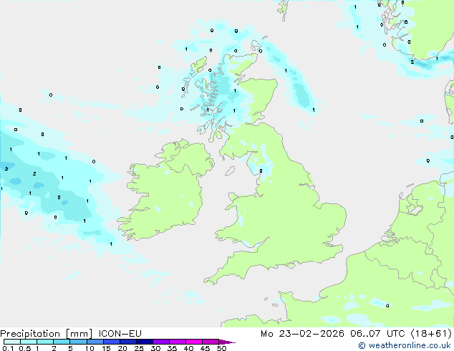The width and height of the screenshot is (454, 351).
Task: Select the '50' legend scale label
Action: pos(221,348)
